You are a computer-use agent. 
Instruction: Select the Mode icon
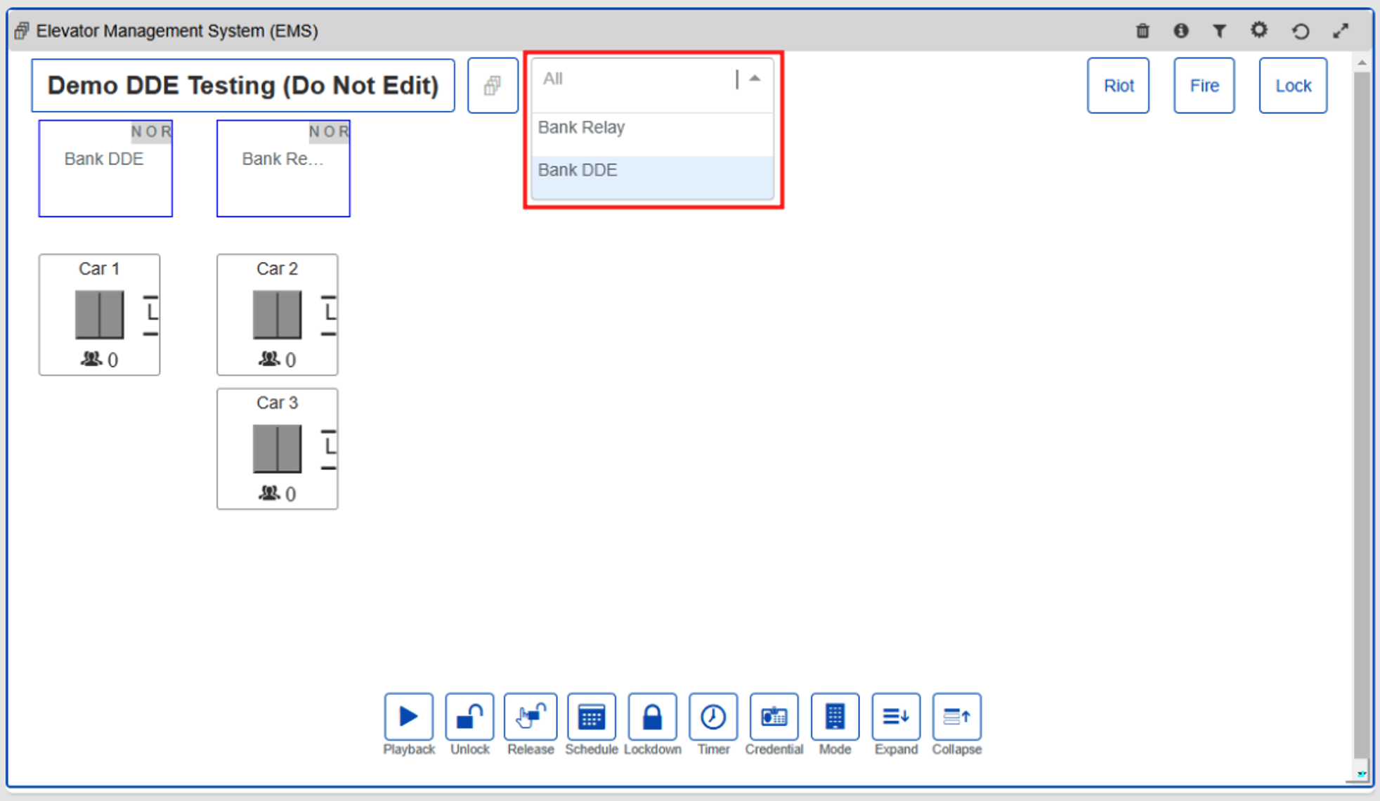[835, 717]
